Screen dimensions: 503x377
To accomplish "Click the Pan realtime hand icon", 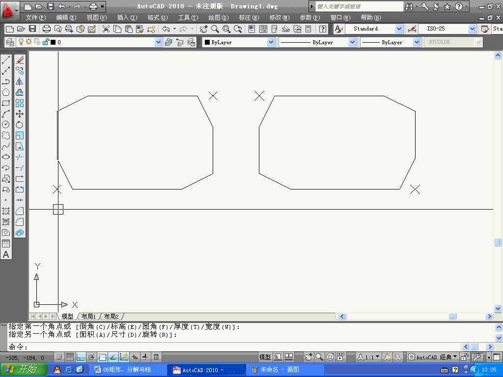I will (203, 29).
